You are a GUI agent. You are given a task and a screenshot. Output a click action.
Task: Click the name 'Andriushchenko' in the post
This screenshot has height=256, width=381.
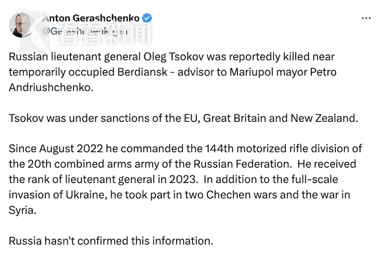click(x=51, y=87)
